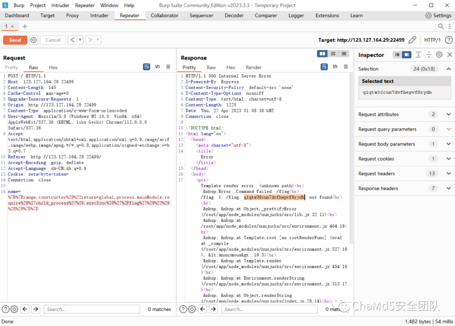The width and height of the screenshot is (455, 326).
Task: Open the request history forward dropdown
Action: pos(98,40)
